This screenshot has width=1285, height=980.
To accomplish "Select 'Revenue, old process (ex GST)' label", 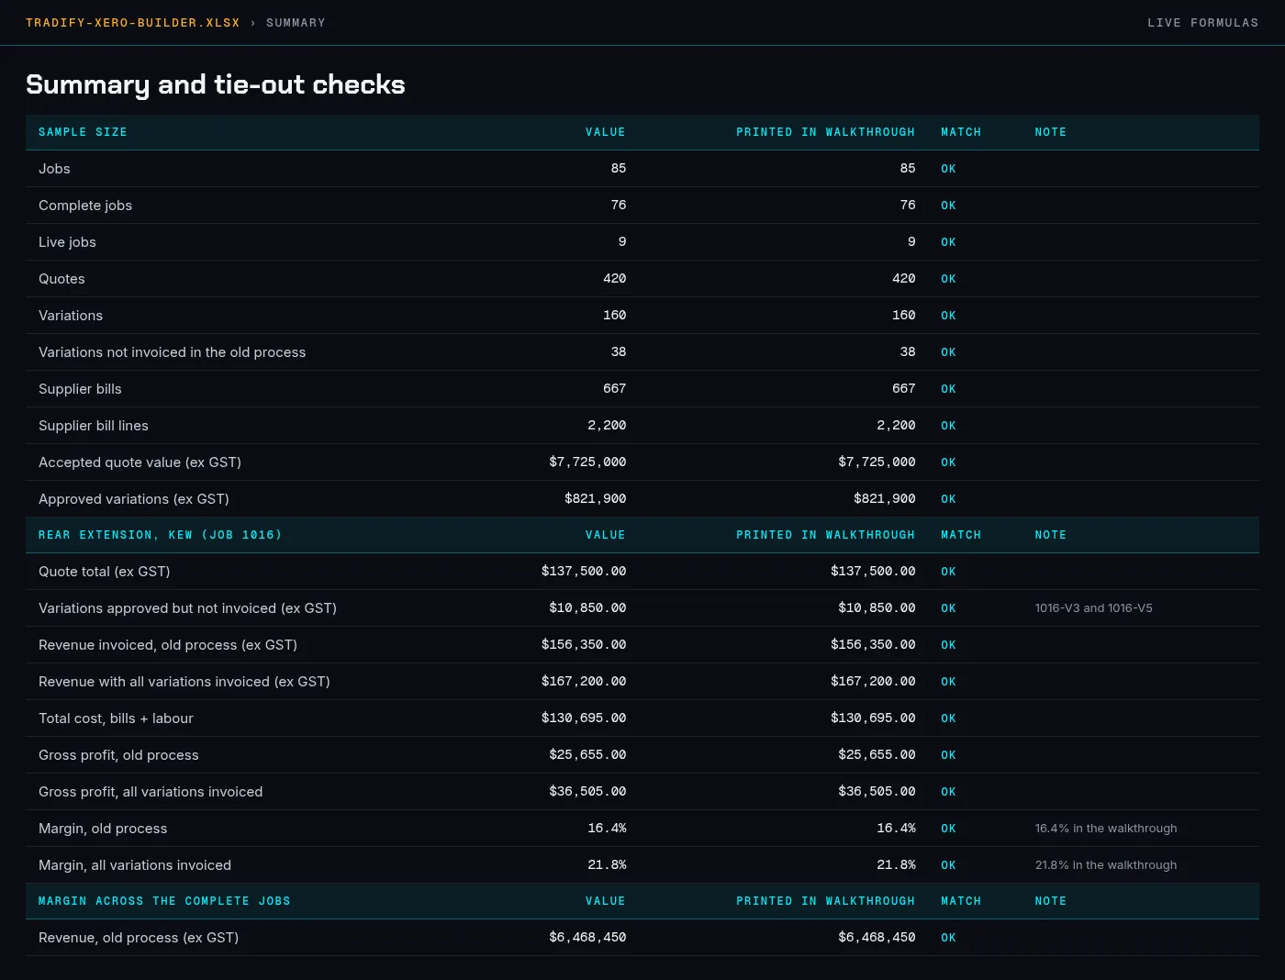I will coord(139,938).
